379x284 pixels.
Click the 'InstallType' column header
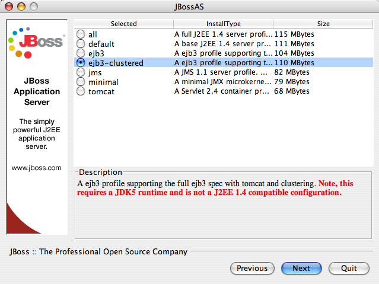pos(224,24)
